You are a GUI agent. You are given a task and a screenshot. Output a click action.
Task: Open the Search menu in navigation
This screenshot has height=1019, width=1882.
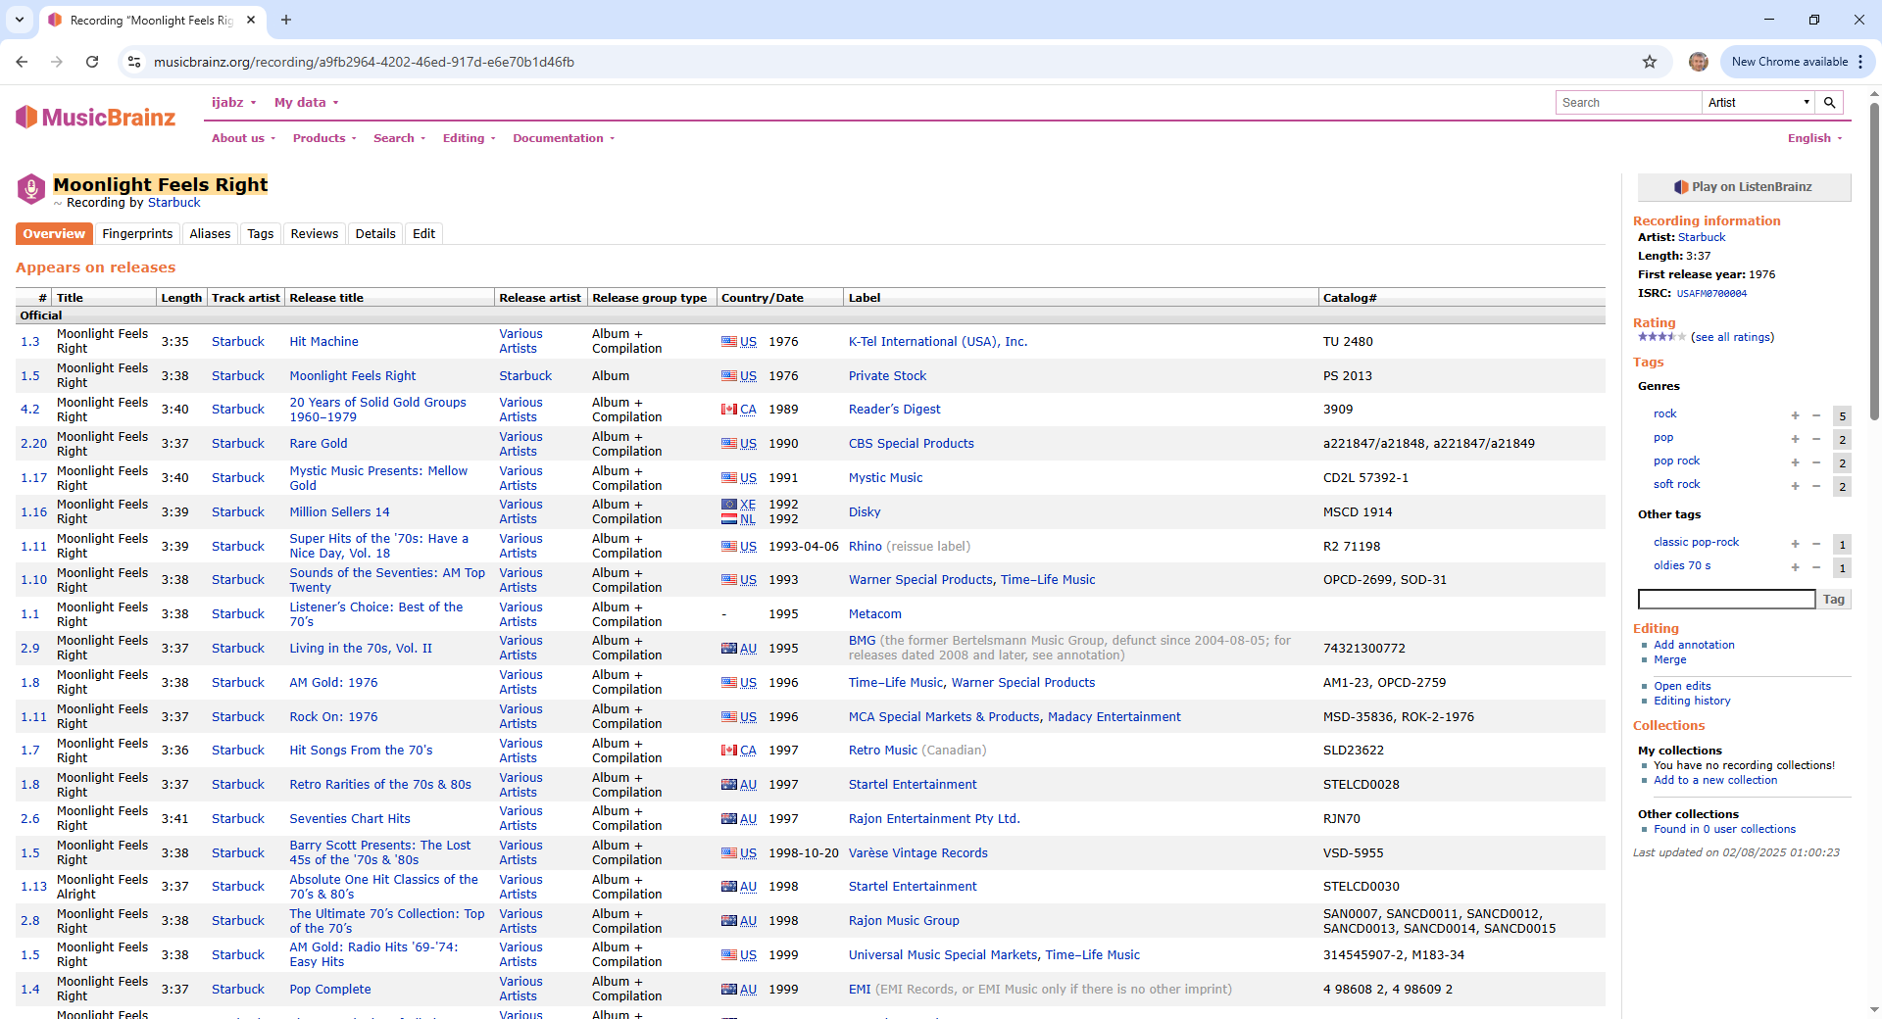point(399,138)
